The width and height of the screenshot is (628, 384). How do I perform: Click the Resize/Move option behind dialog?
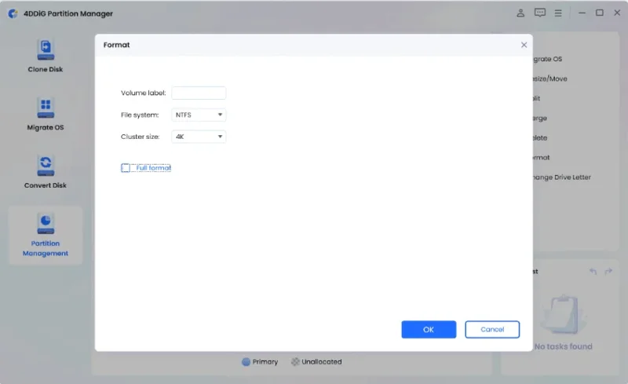click(x=550, y=79)
